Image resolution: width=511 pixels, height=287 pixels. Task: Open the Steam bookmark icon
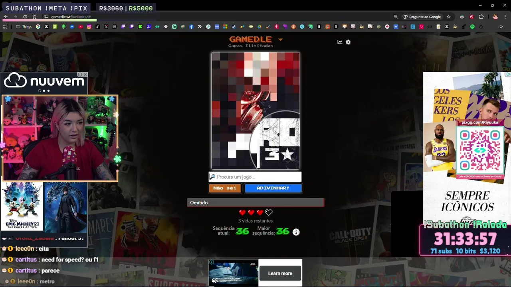[234, 27]
